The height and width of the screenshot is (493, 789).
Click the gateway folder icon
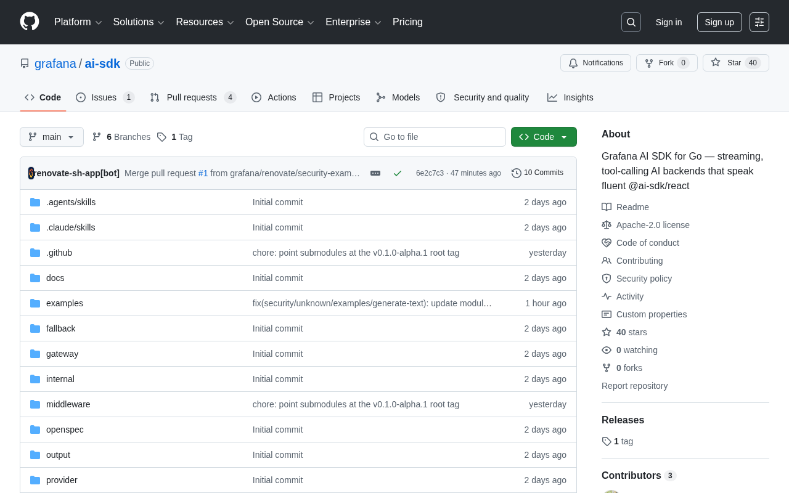coord(35,354)
